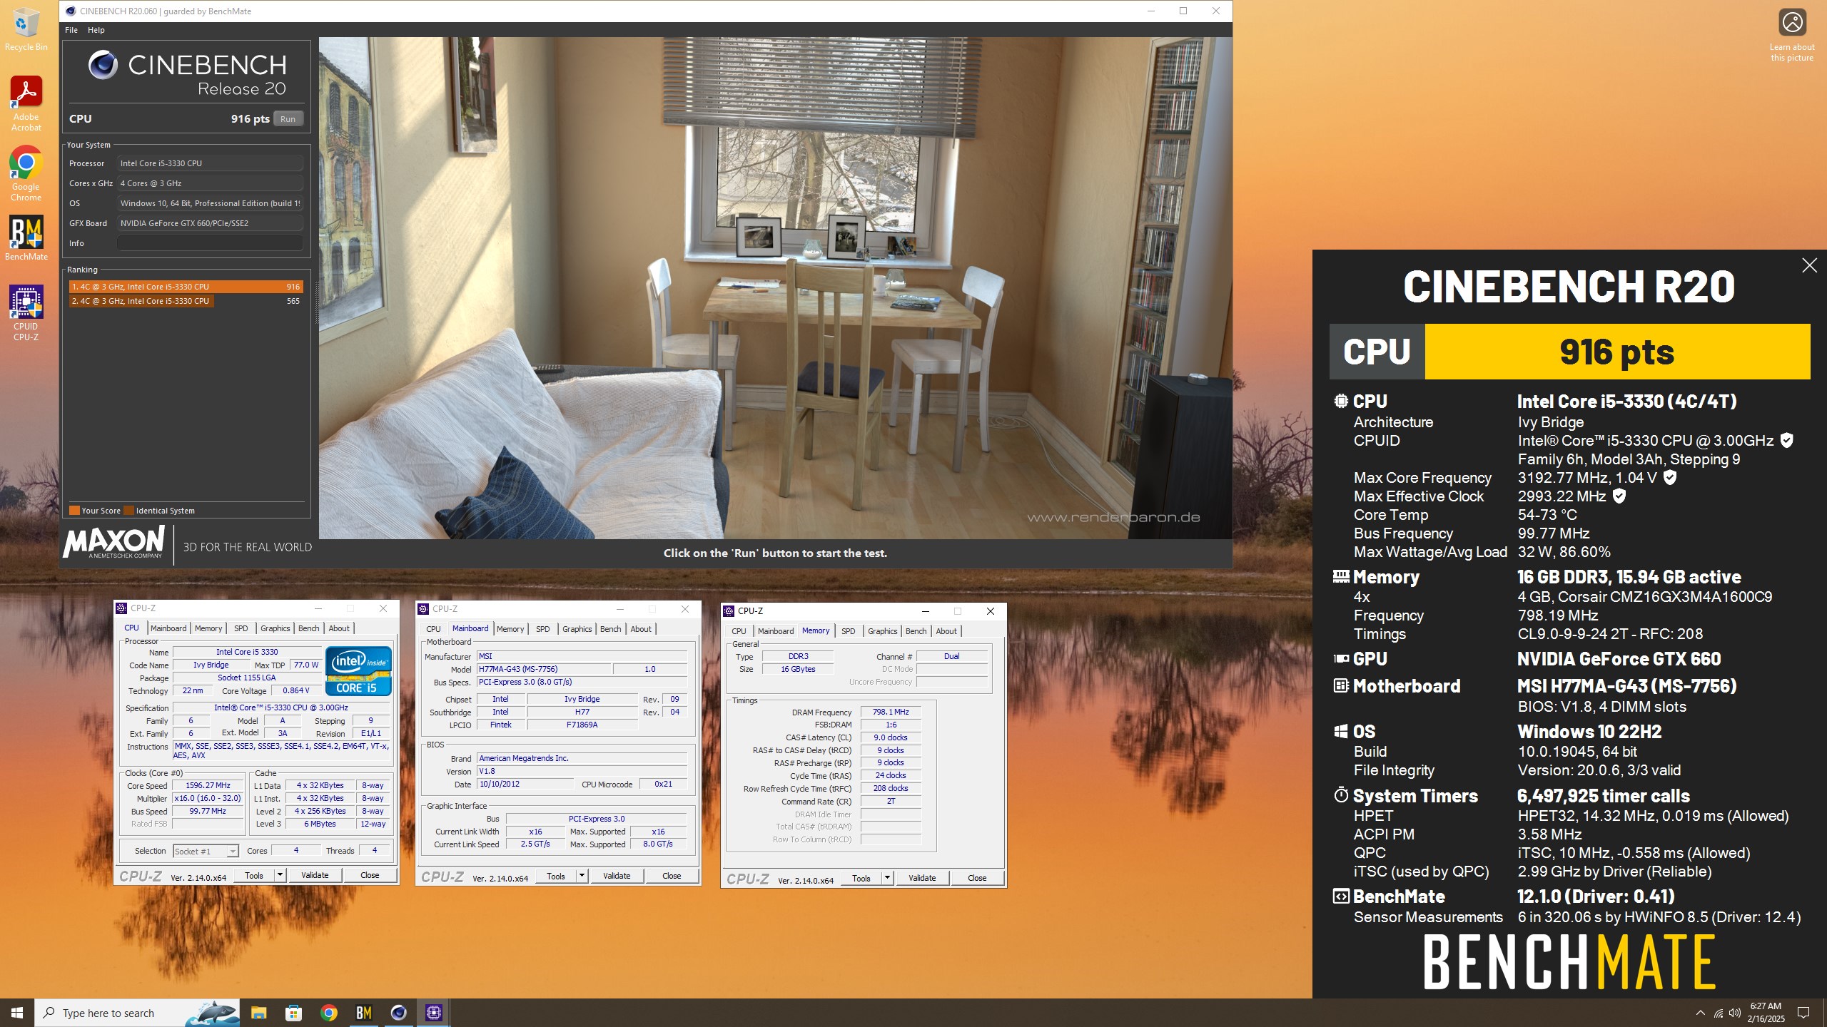
Task: Select ranking entry with score 916
Action: click(186, 287)
